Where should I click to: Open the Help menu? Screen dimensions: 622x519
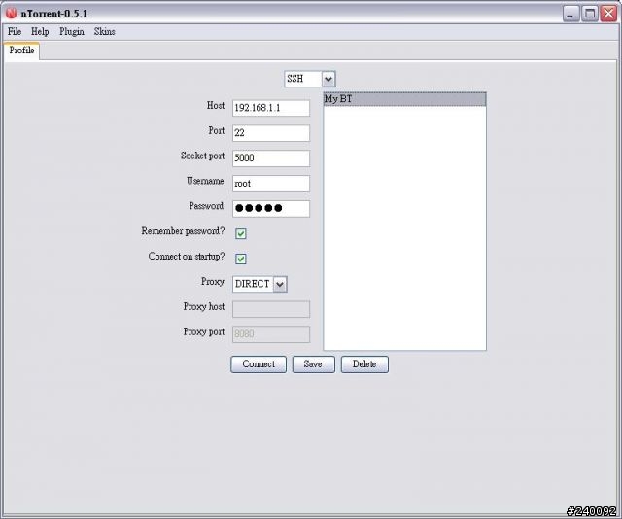coord(40,32)
